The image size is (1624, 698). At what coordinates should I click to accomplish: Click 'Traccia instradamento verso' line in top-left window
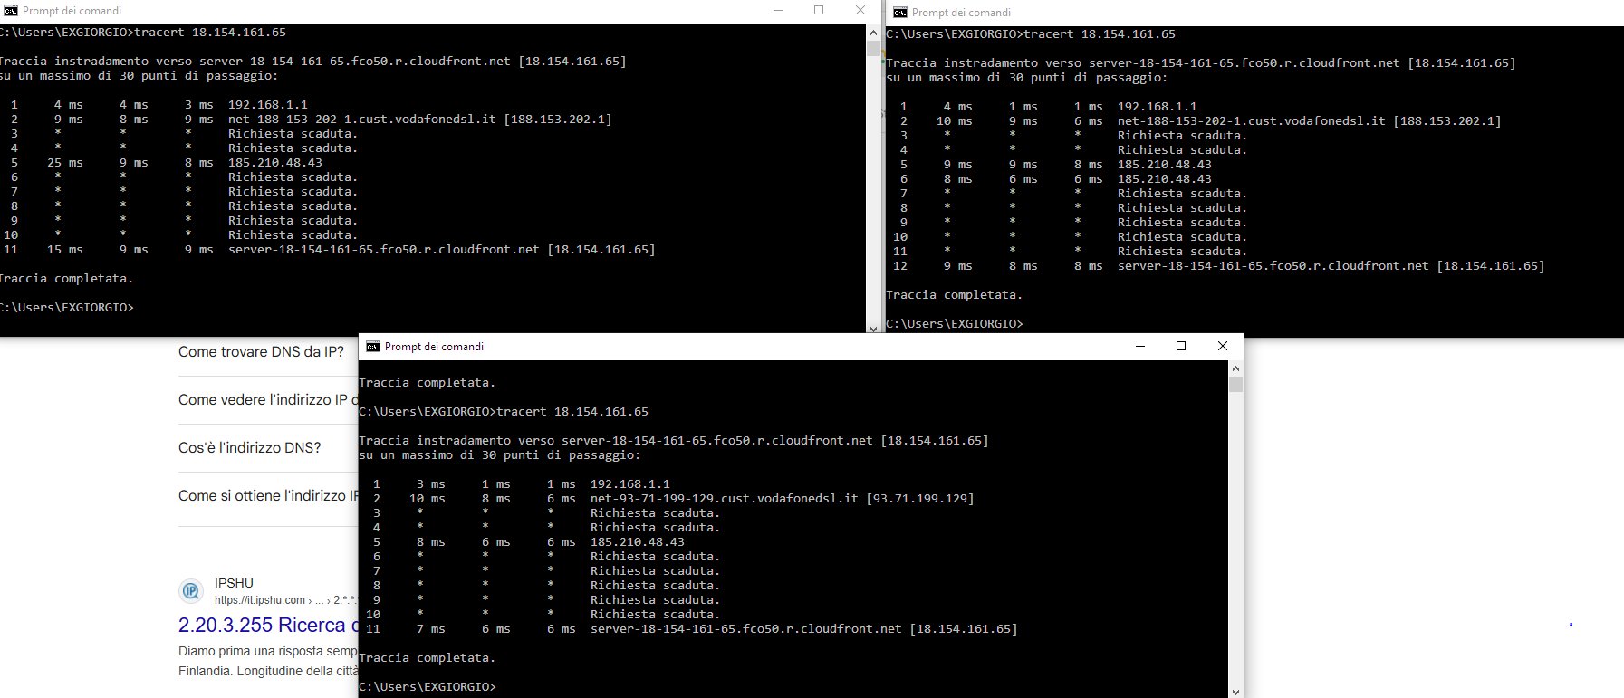[313, 62]
